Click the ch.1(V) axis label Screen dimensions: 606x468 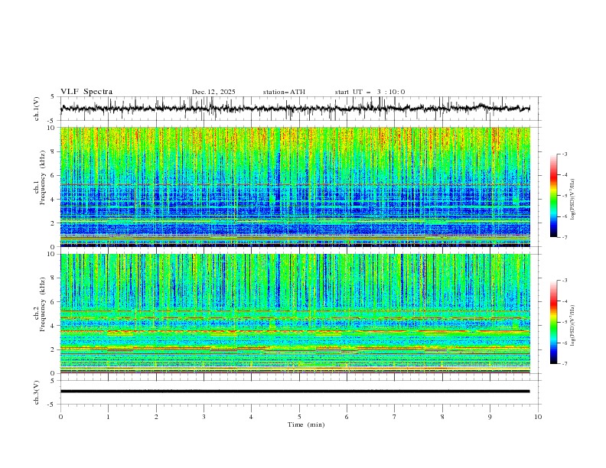point(37,109)
